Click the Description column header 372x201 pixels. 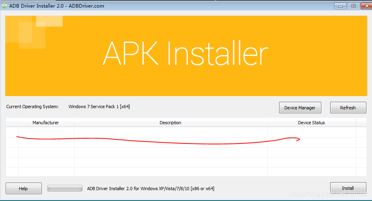171,123
